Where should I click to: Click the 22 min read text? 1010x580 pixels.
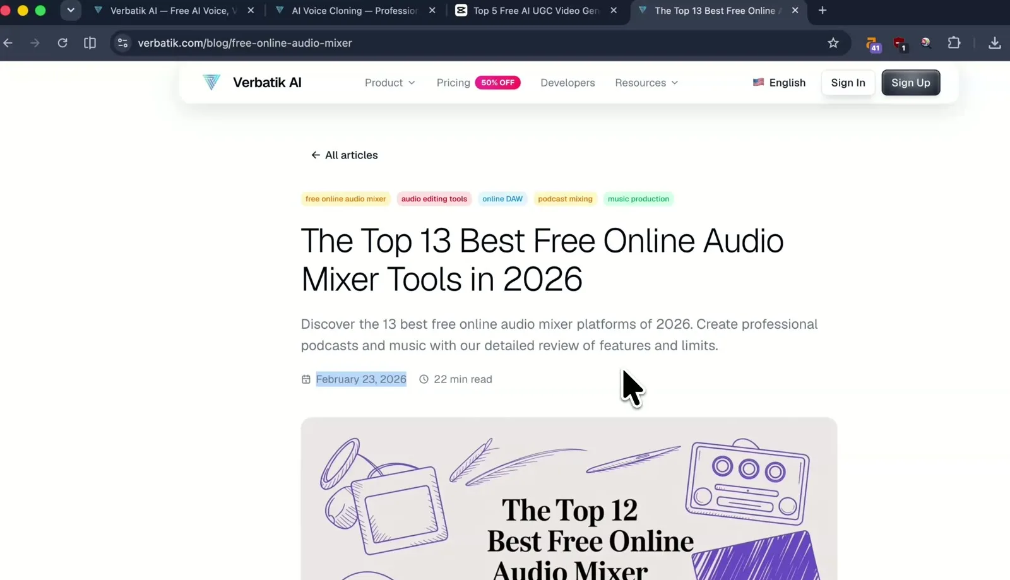(x=463, y=379)
